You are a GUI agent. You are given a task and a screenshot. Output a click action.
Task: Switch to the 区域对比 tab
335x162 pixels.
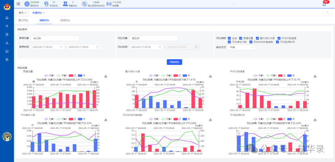tap(65, 20)
